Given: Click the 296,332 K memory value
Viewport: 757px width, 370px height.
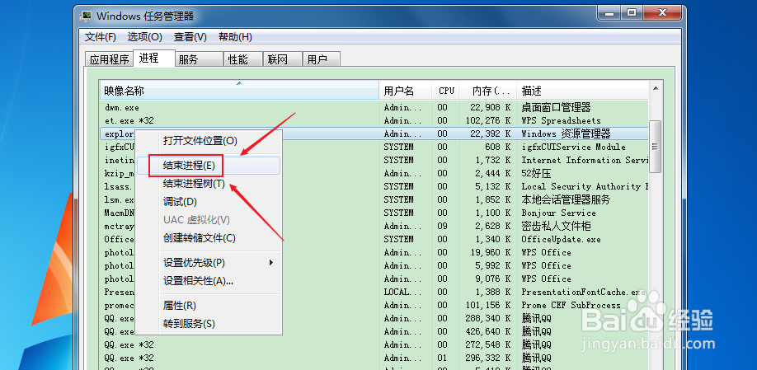Looking at the screenshot, I should click(x=489, y=358).
